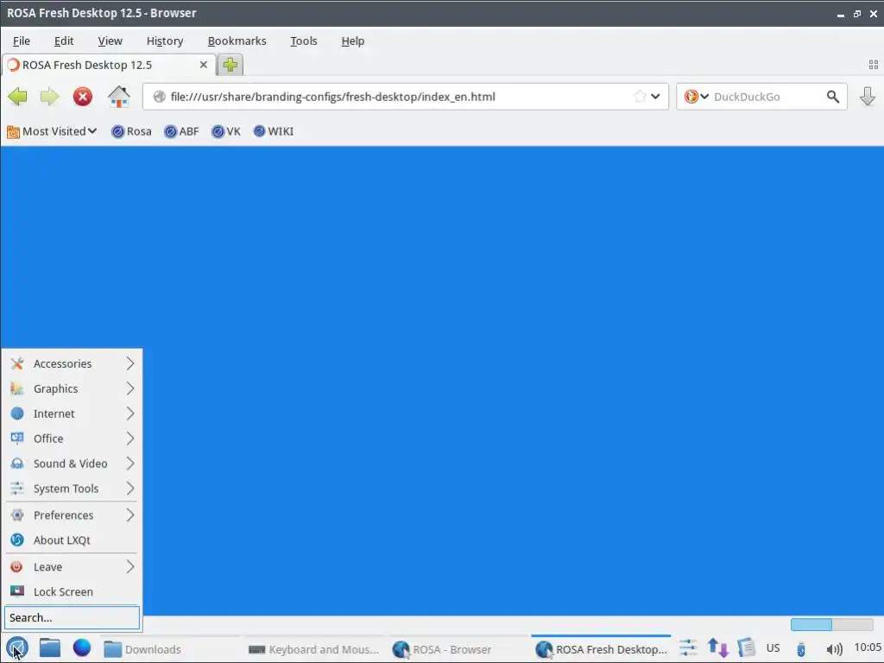The height and width of the screenshot is (663, 884).
Task: Expand the Sound & Video submenu
Action: click(73, 464)
